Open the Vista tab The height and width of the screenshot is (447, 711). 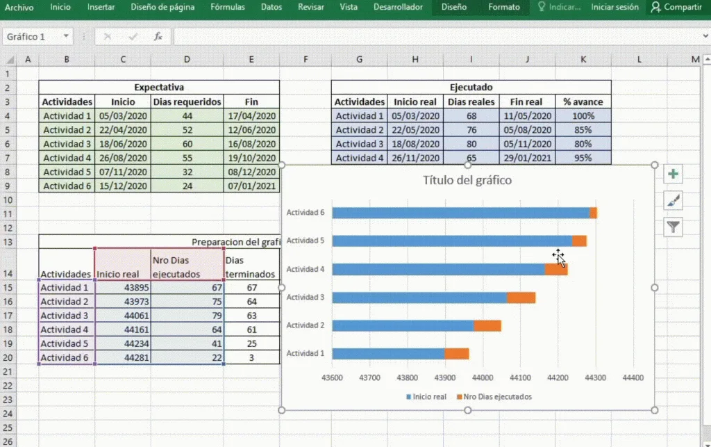tap(349, 7)
